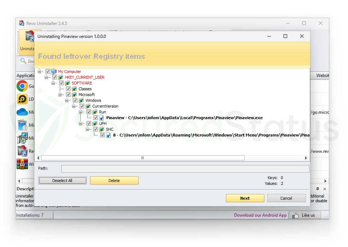
Task: Collapse the UFH node
Action: [x=81, y=123]
